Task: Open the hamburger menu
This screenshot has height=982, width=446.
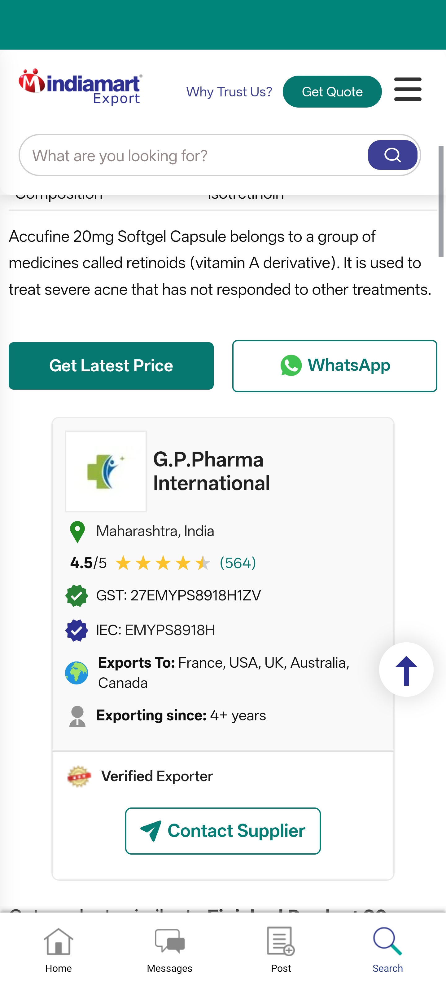Action: click(408, 90)
